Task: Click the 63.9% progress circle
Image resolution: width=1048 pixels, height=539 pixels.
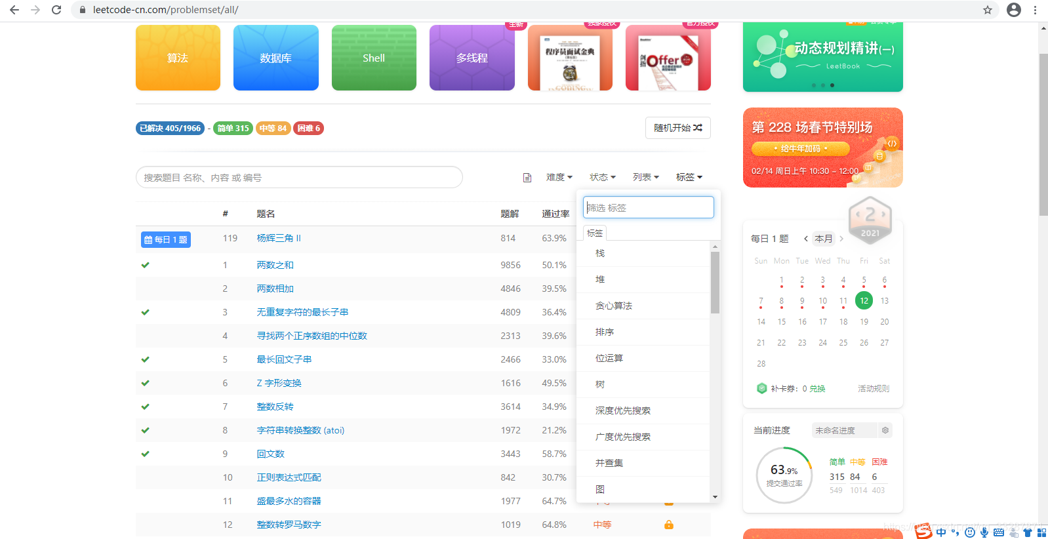Action: [784, 475]
